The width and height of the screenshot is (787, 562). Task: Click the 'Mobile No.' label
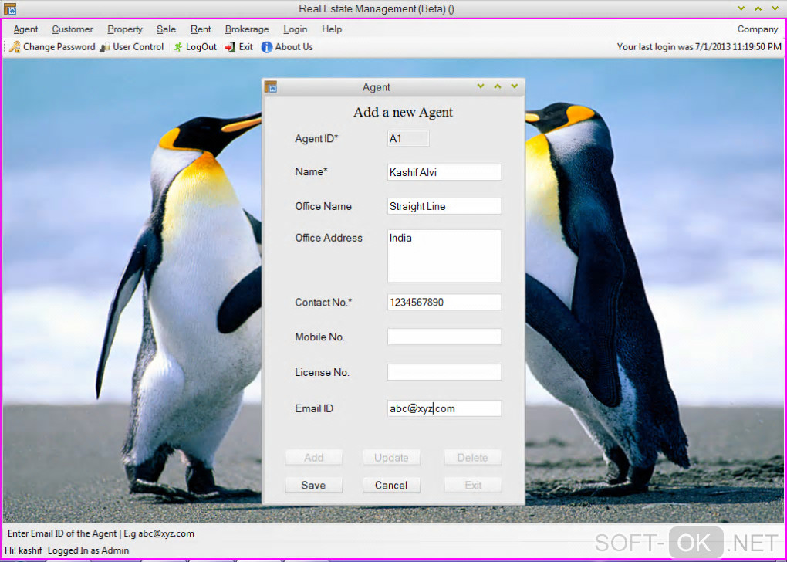tap(319, 337)
